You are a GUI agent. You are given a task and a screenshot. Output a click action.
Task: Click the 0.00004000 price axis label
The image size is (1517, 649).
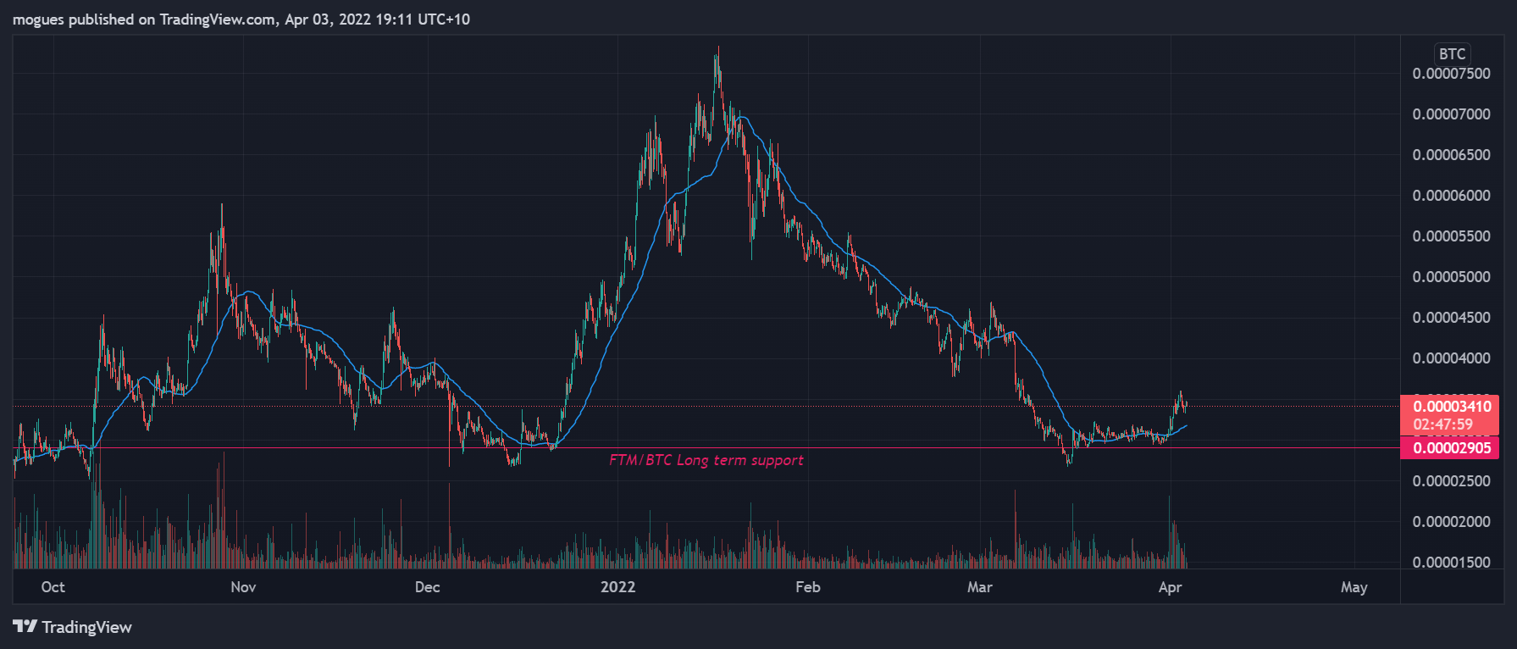[x=1451, y=358]
